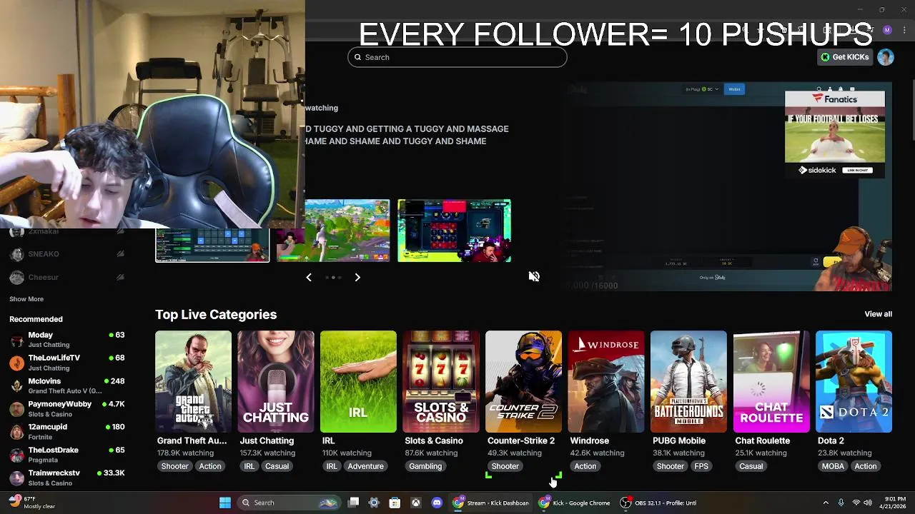Open the weather widget showing 67°F
The width and height of the screenshot is (915, 514).
coord(31,503)
